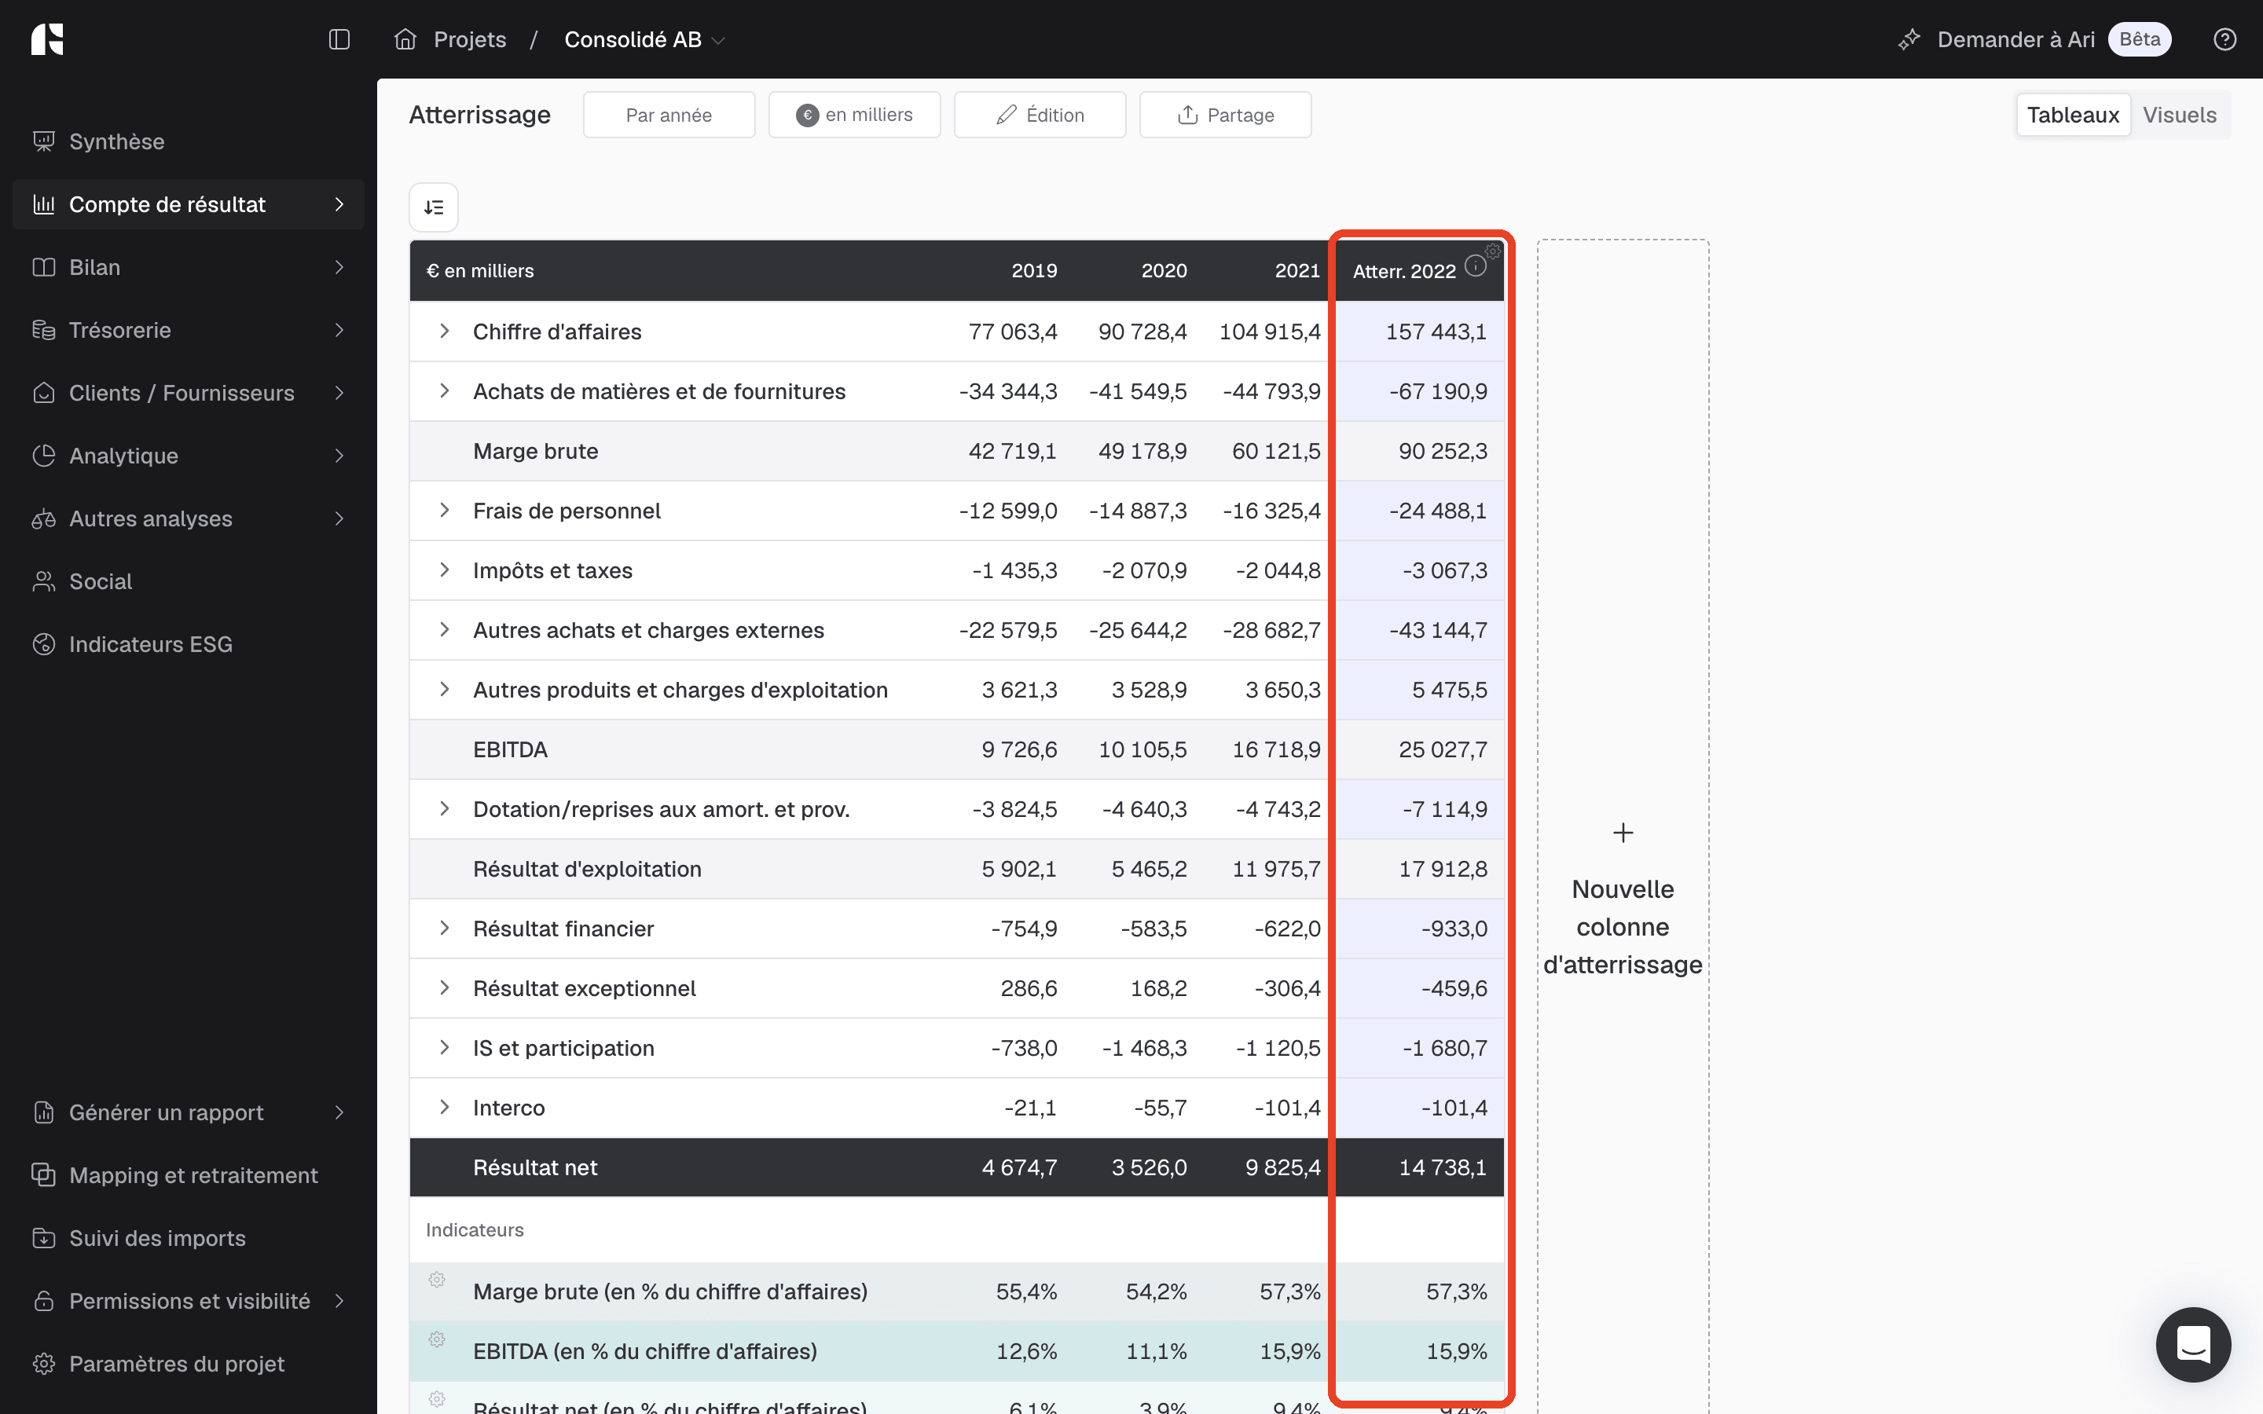Expand the Analytique menu

pos(339,456)
